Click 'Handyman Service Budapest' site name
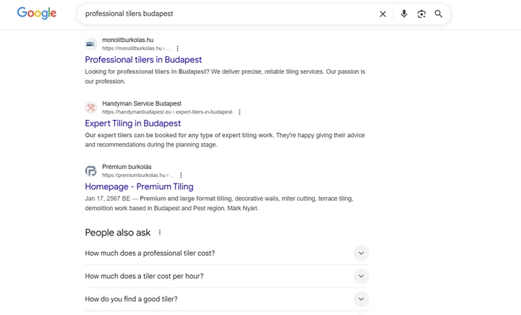 click(142, 103)
